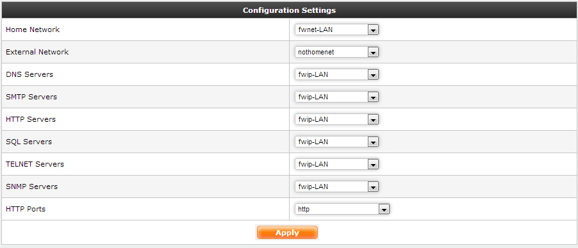Screen dimensions: 578x248
Task: Open the HTTP Servers combo box
Action: 336,119
